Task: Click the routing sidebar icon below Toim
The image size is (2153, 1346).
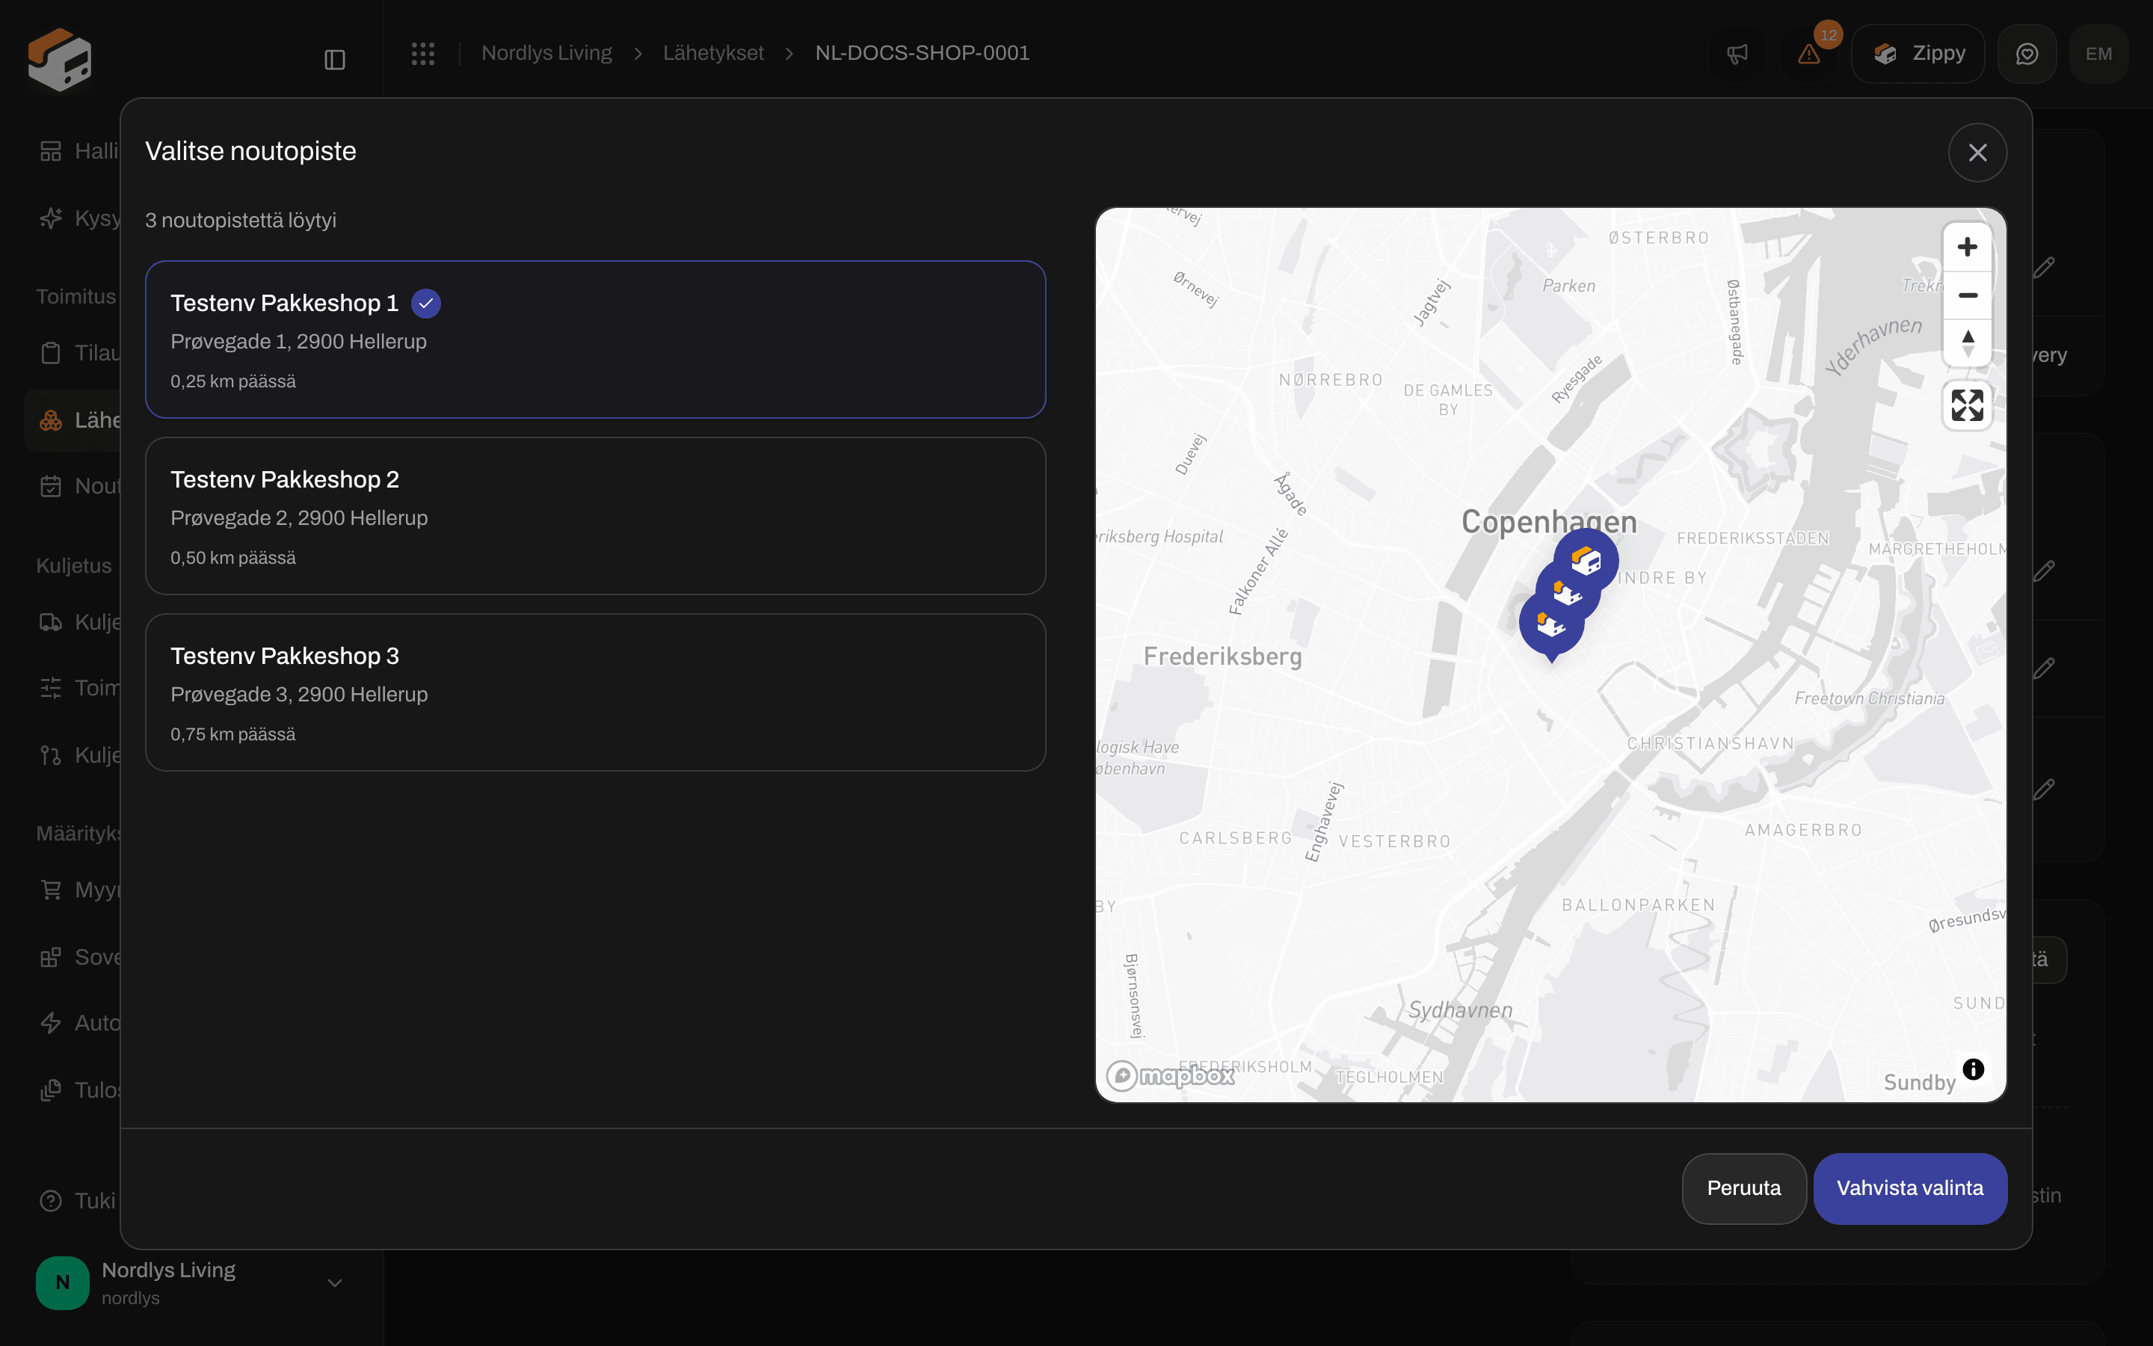Action: (x=51, y=755)
